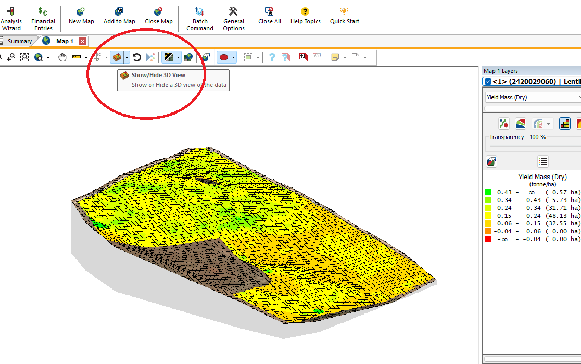Click the yellow 0.15 - 0.24 legend swatch

pyautogui.click(x=488, y=216)
